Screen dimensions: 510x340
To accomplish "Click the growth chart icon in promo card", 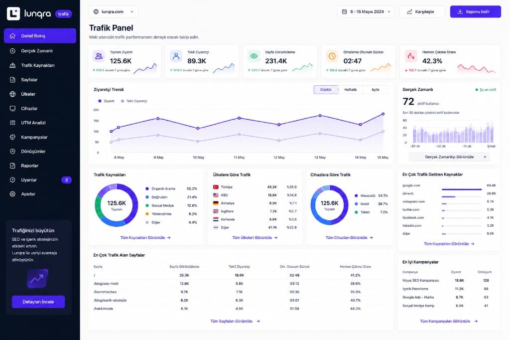I will tap(37, 279).
